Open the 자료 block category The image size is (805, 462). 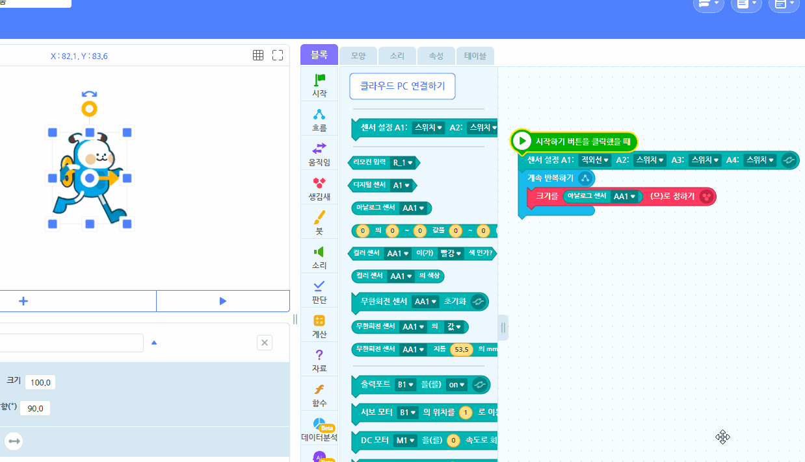pyautogui.click(x=319, y=361)
